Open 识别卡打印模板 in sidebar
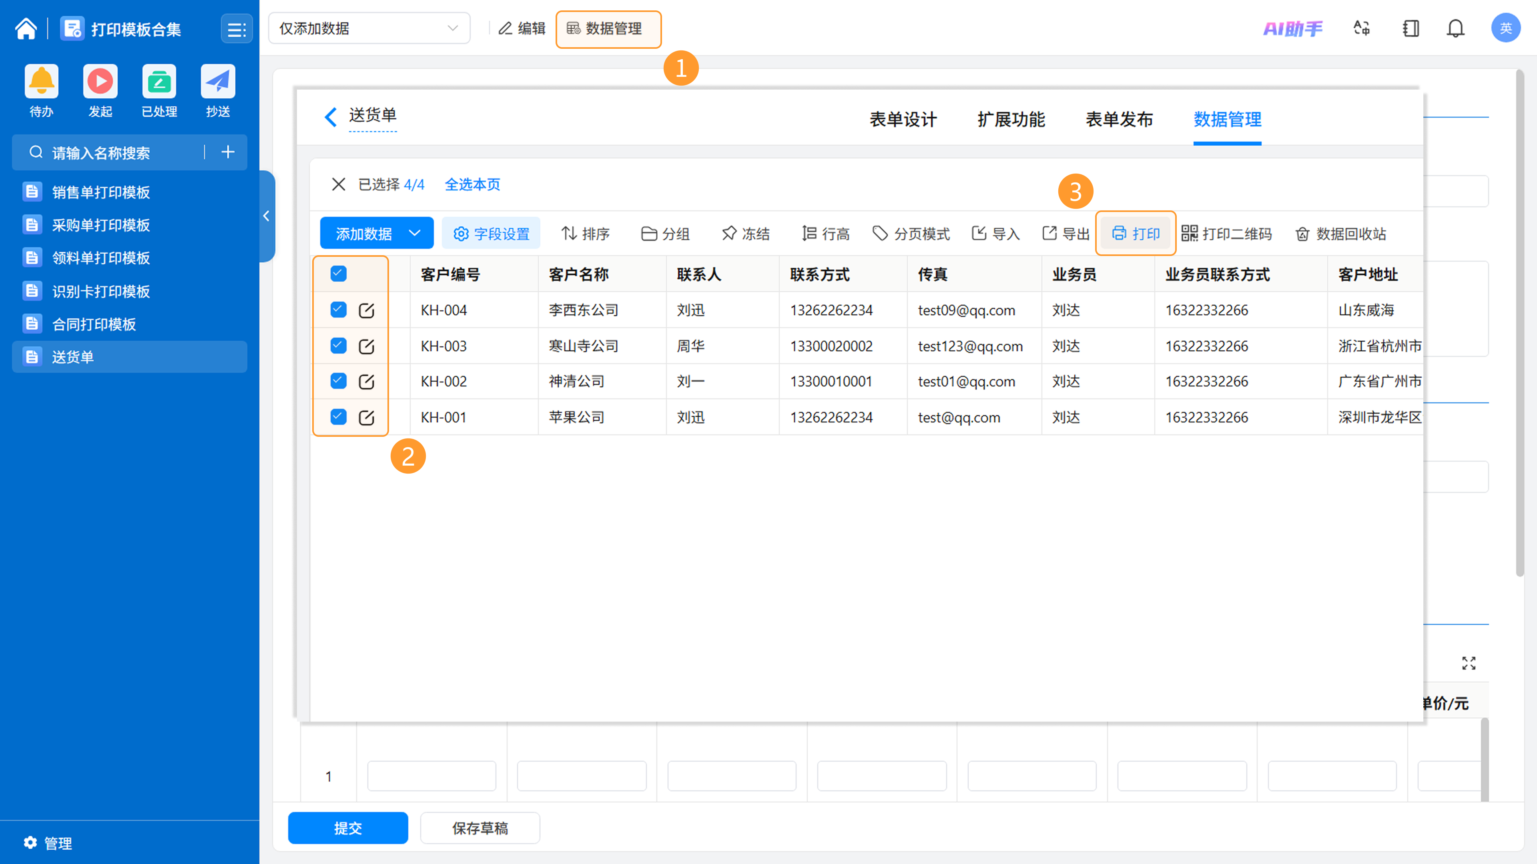 coord(129,291)
